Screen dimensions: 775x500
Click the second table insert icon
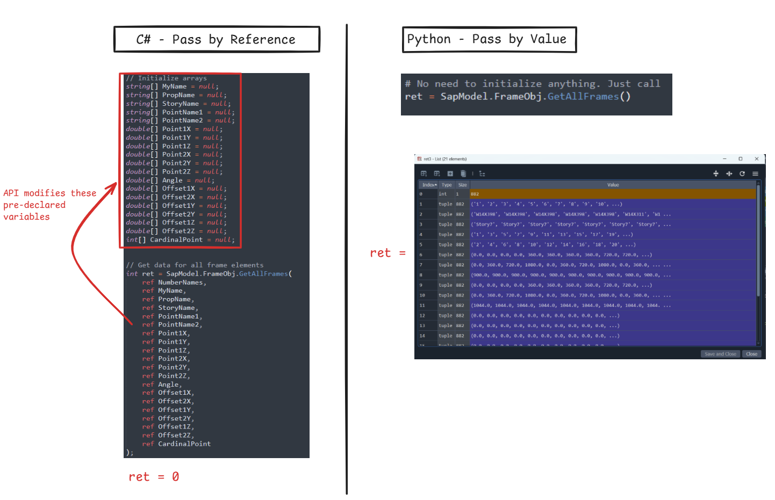click(437, 173)
